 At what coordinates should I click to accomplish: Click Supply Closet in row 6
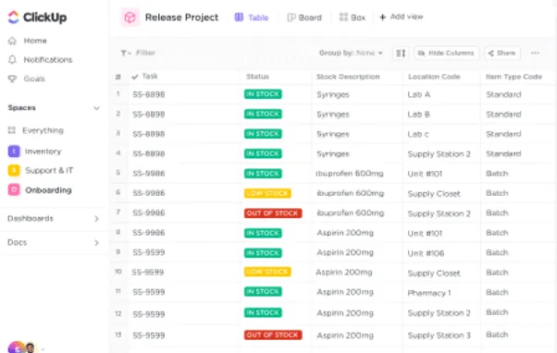pos(434,194)
